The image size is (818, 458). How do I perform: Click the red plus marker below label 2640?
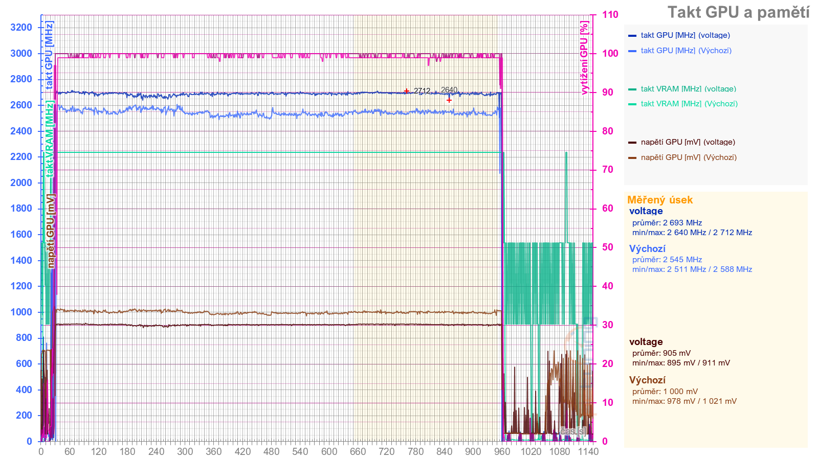pyautogui.click(x=449, y=100)
